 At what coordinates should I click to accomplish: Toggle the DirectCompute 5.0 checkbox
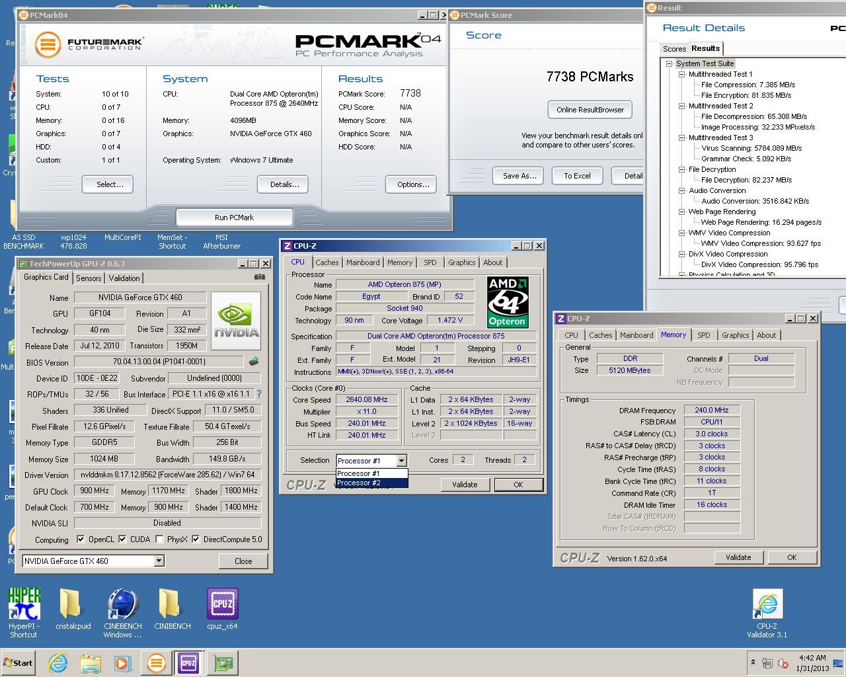point(196,539)
